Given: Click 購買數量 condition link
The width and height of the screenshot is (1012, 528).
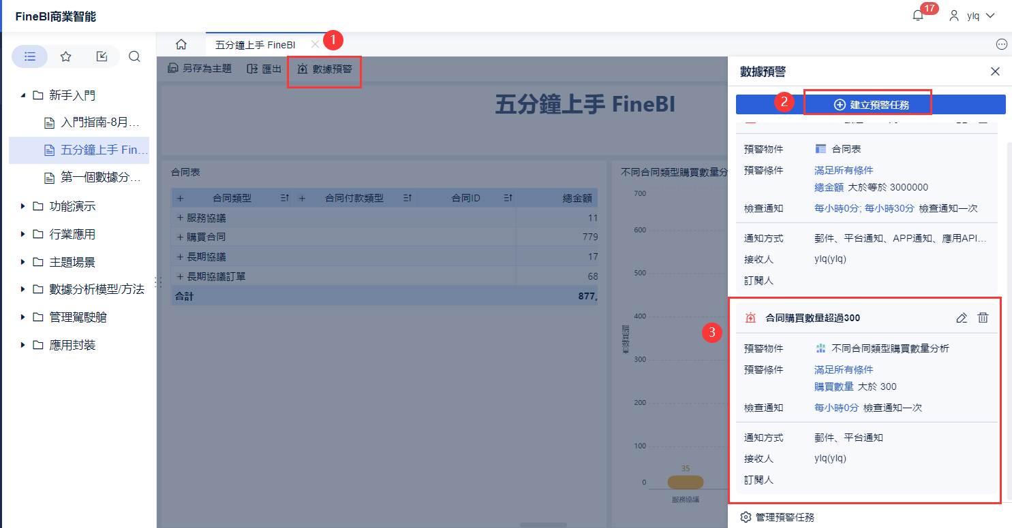Looking at the screenshot, I should 834,386.
